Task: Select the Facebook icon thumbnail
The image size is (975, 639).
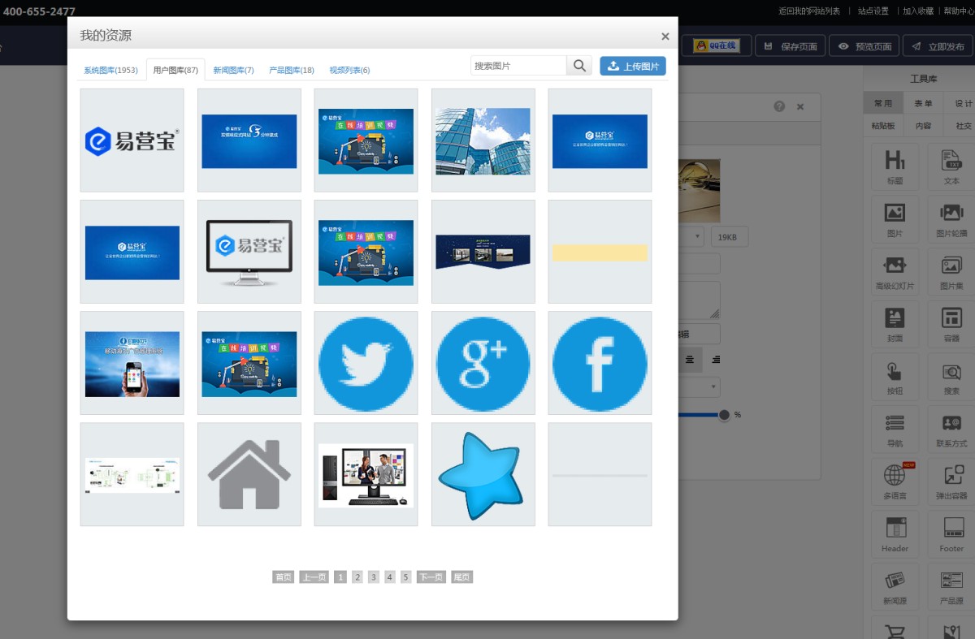Action: click(x=600, y=363)
